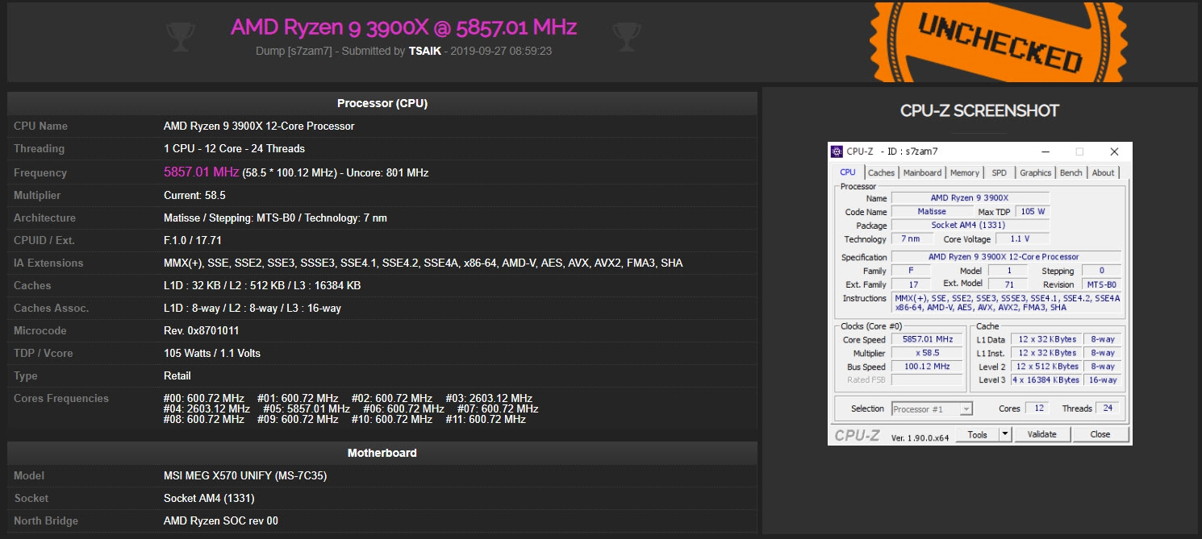
Task: Click core #03: 2603.12 MHz entry
Action: tap(489, 398)
